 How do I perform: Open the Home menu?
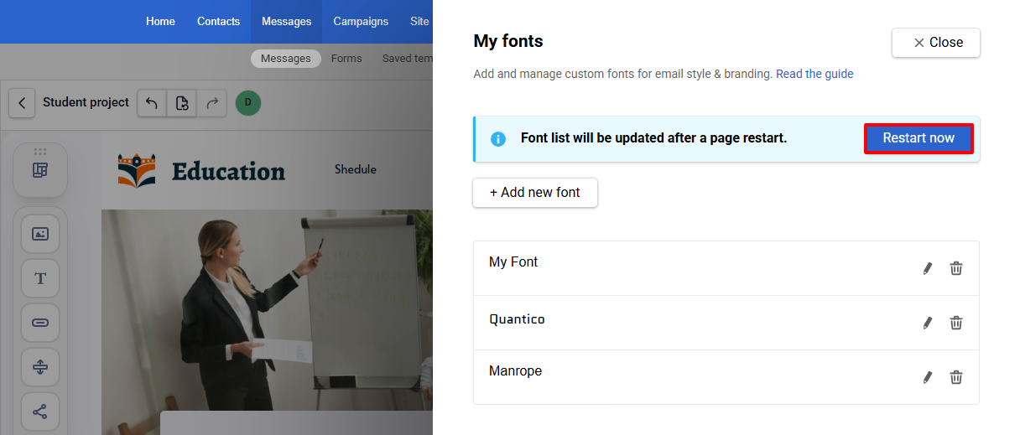(160, 21)
